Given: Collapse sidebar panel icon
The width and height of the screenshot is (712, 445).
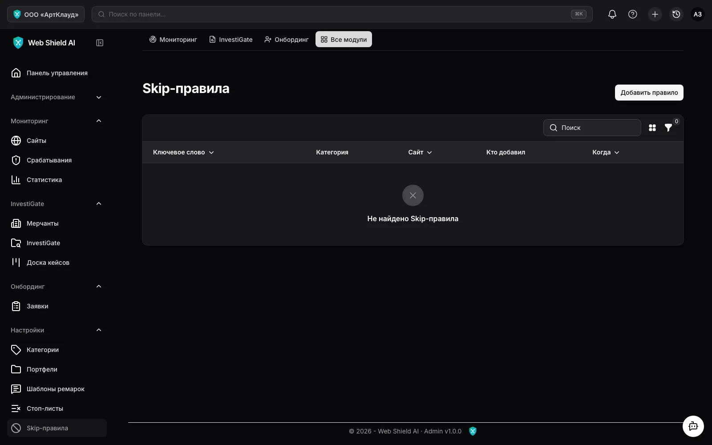Looking at the screenshot, I should click(100, 43).
